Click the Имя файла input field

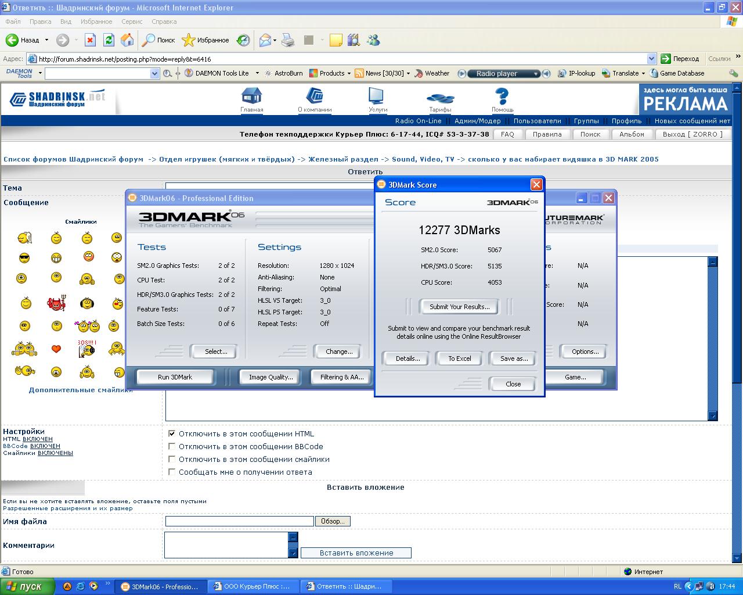tap(239, 521)
